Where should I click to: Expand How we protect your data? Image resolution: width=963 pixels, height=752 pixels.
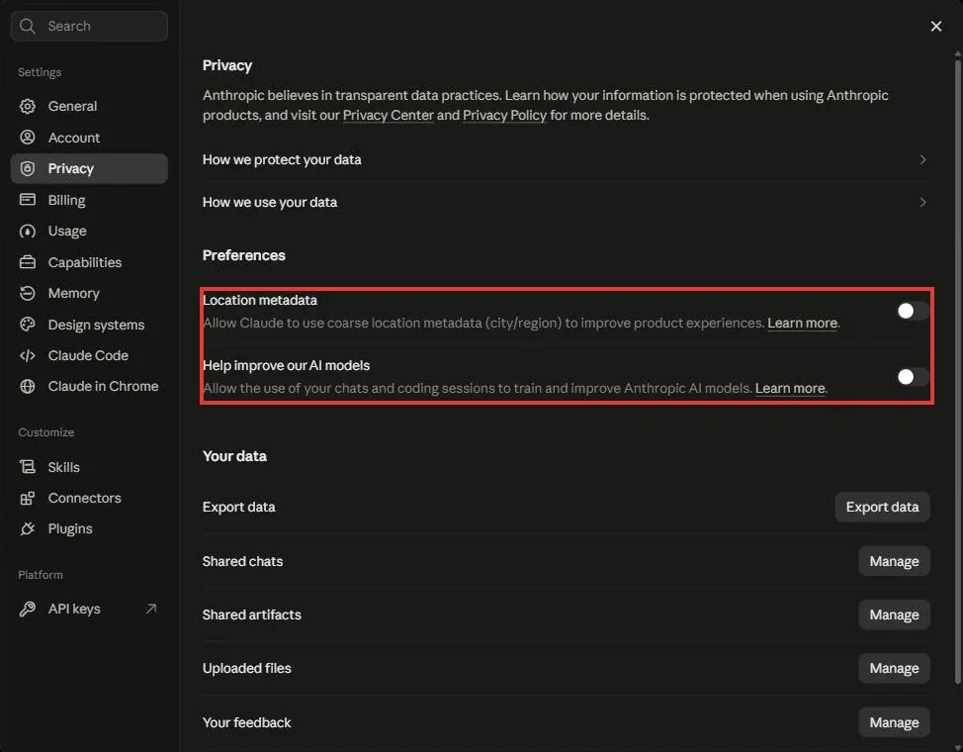point(566,160)
